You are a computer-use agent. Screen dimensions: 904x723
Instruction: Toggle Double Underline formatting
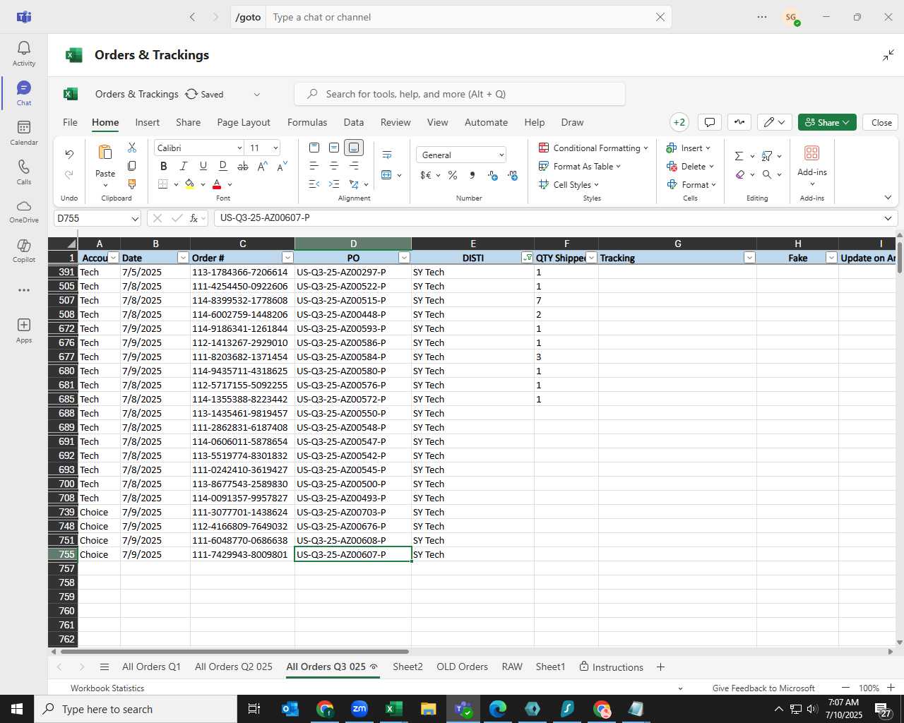(x=223, y=167)
